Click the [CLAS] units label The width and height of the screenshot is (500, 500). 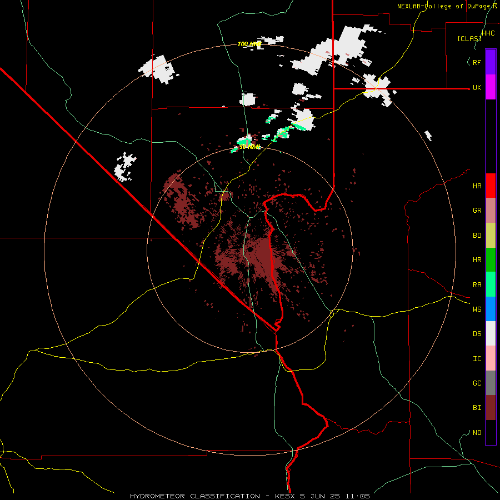[x=469, y=38]
